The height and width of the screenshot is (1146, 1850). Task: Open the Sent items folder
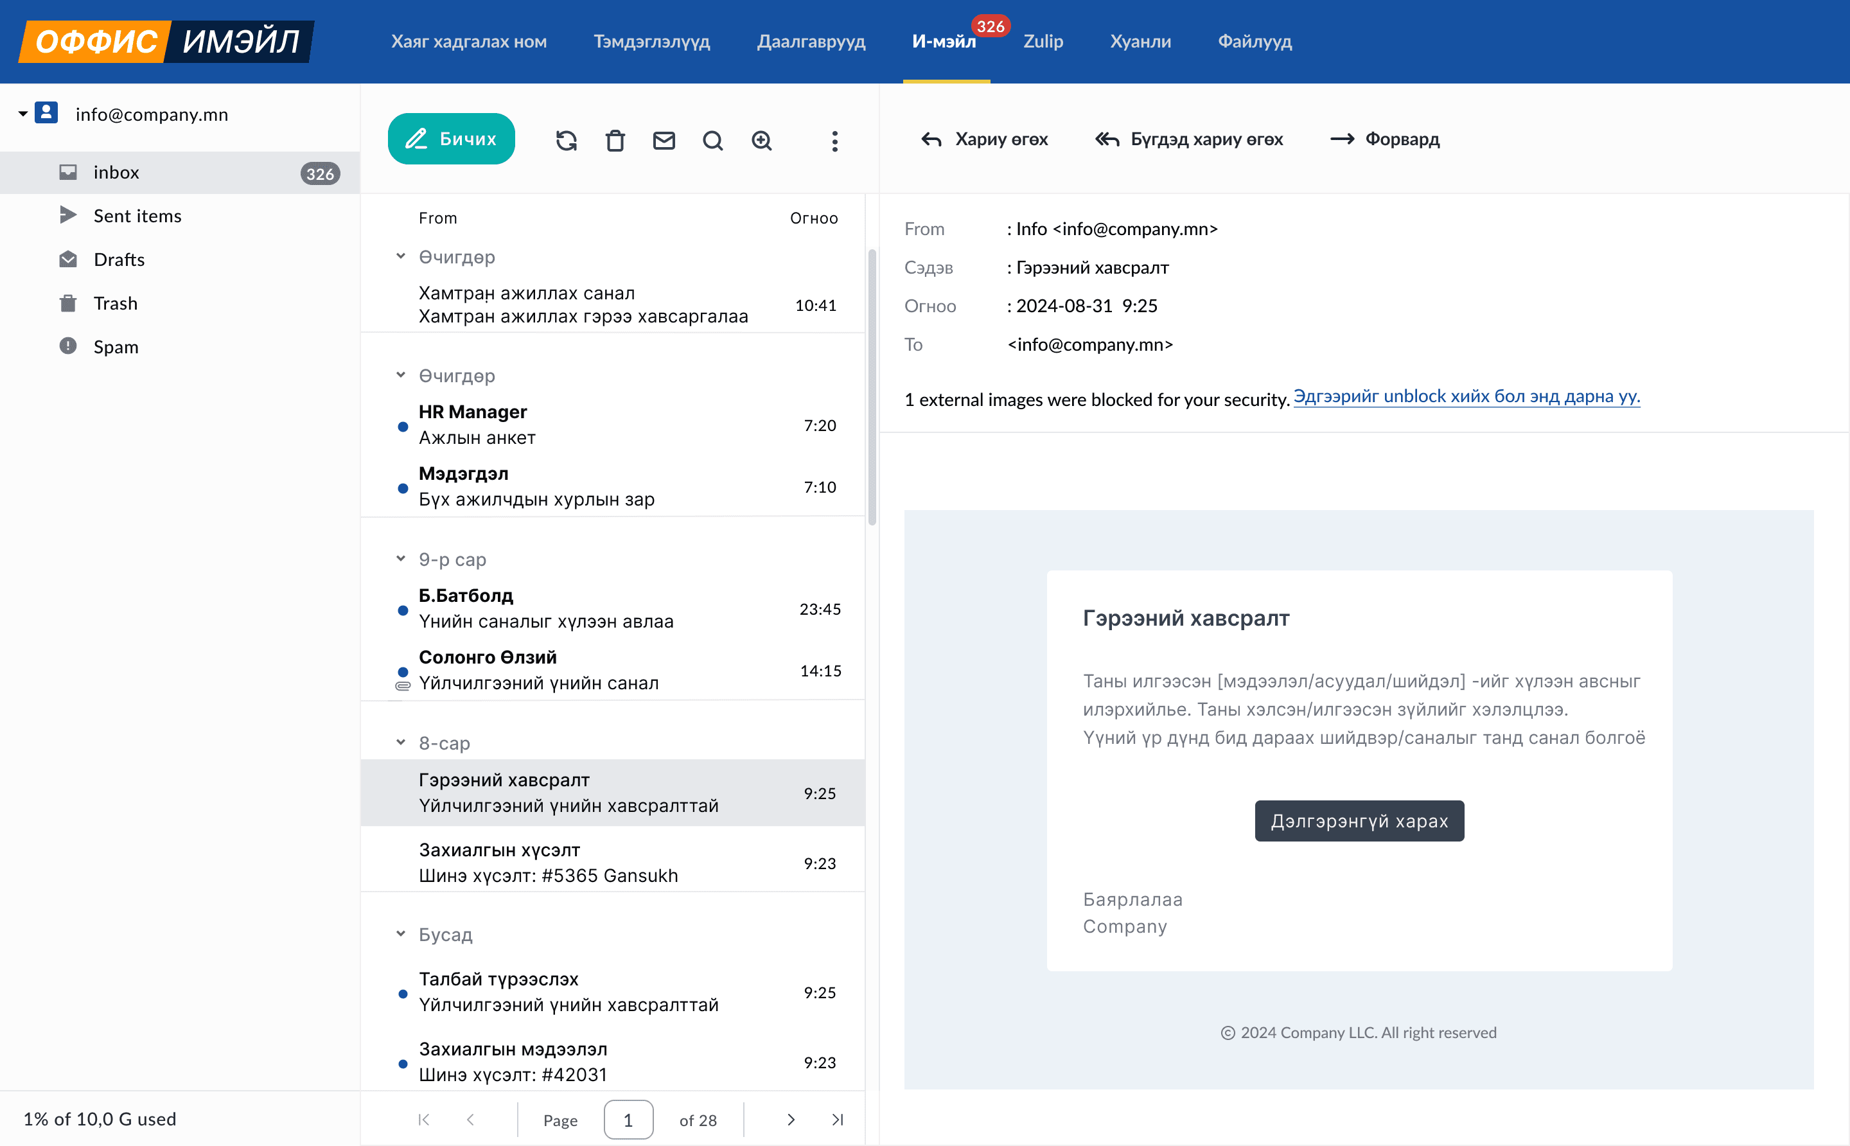[x=180, y=216]
